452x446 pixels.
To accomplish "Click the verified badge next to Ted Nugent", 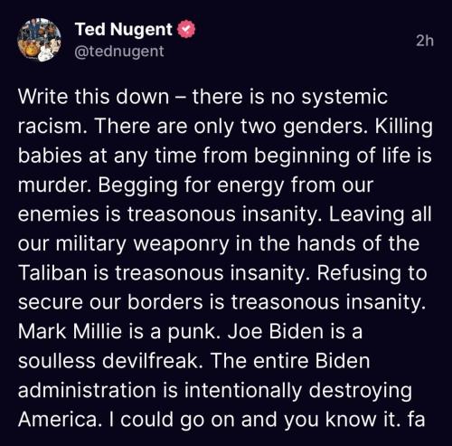I will point(186,29).
